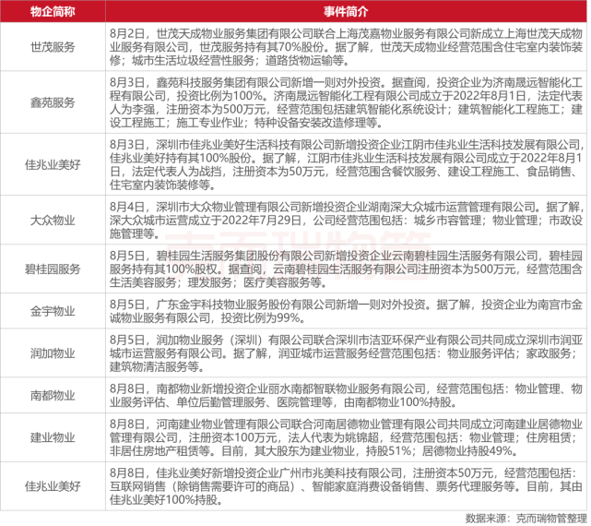The image size is (591, 526).
Task: Select the 鑫苑服务 company cell
Action: pos(53,102)
